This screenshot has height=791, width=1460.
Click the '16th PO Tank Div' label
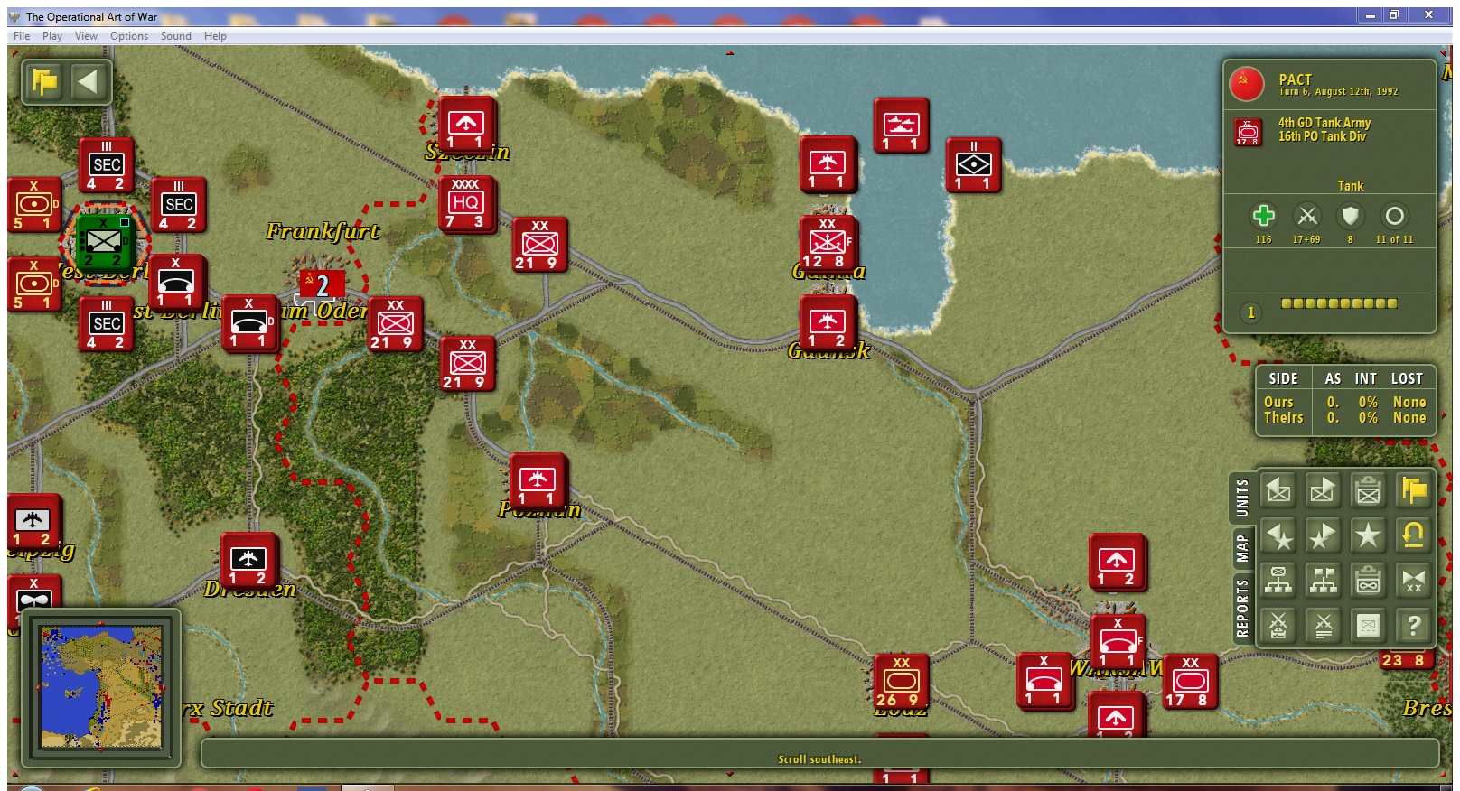1322,136
